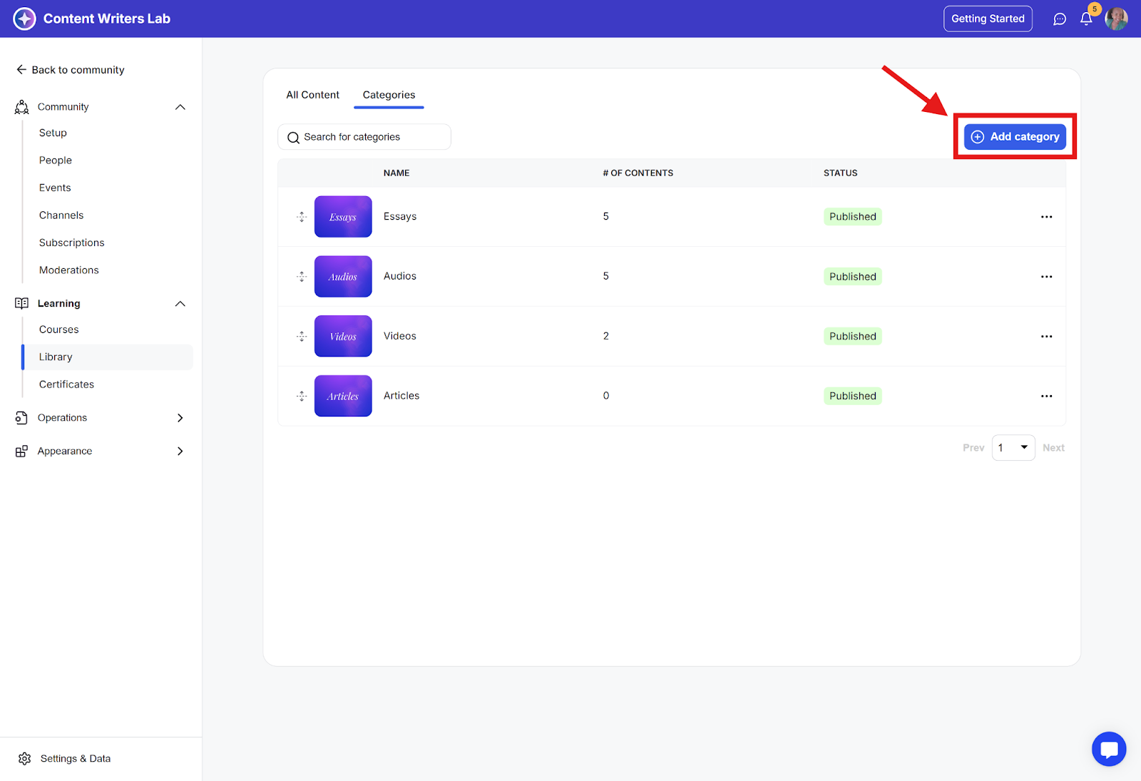
Task: Click the NAME column header
Action: (x=396, y=173)
